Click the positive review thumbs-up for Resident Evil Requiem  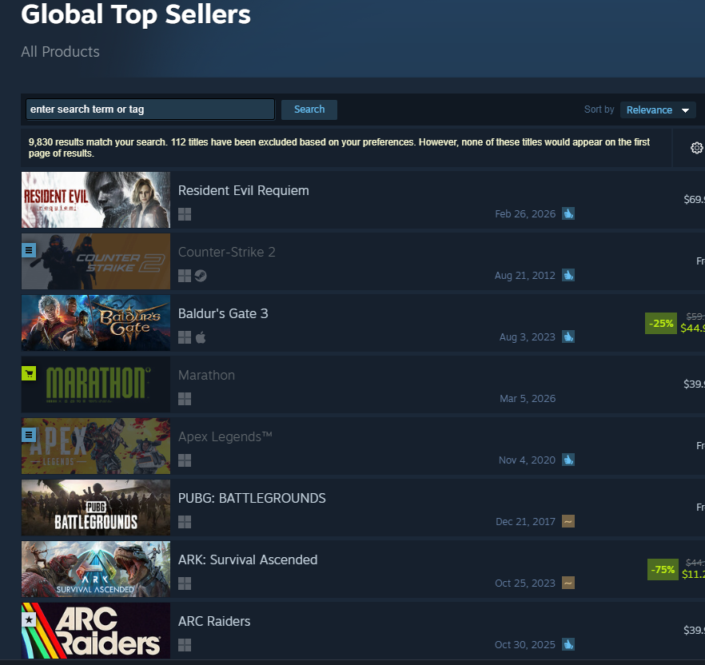coord(568,213)
